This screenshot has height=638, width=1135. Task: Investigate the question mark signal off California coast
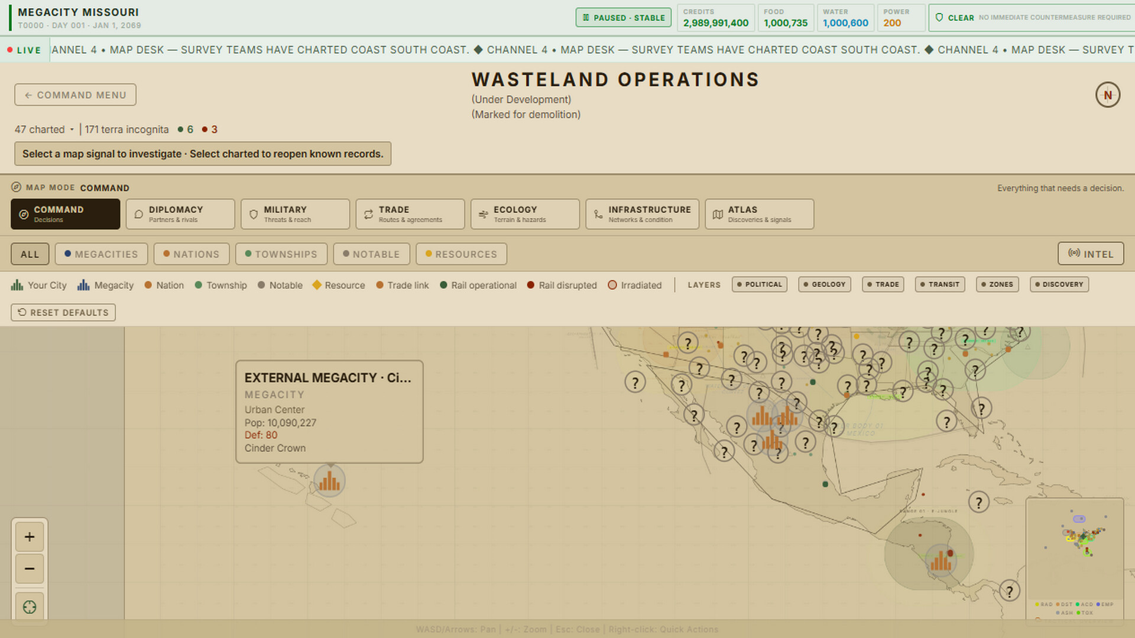pos(635,382)
